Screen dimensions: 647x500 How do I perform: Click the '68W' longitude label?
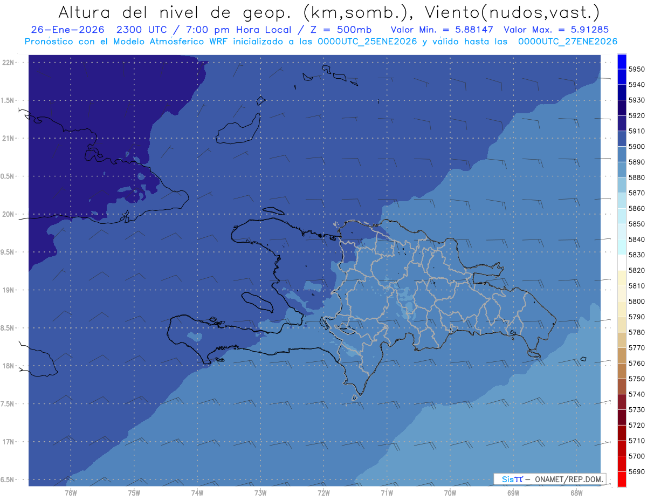576,493
